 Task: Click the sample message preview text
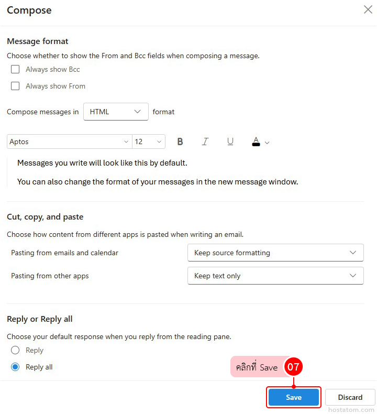tap(102, 163)
